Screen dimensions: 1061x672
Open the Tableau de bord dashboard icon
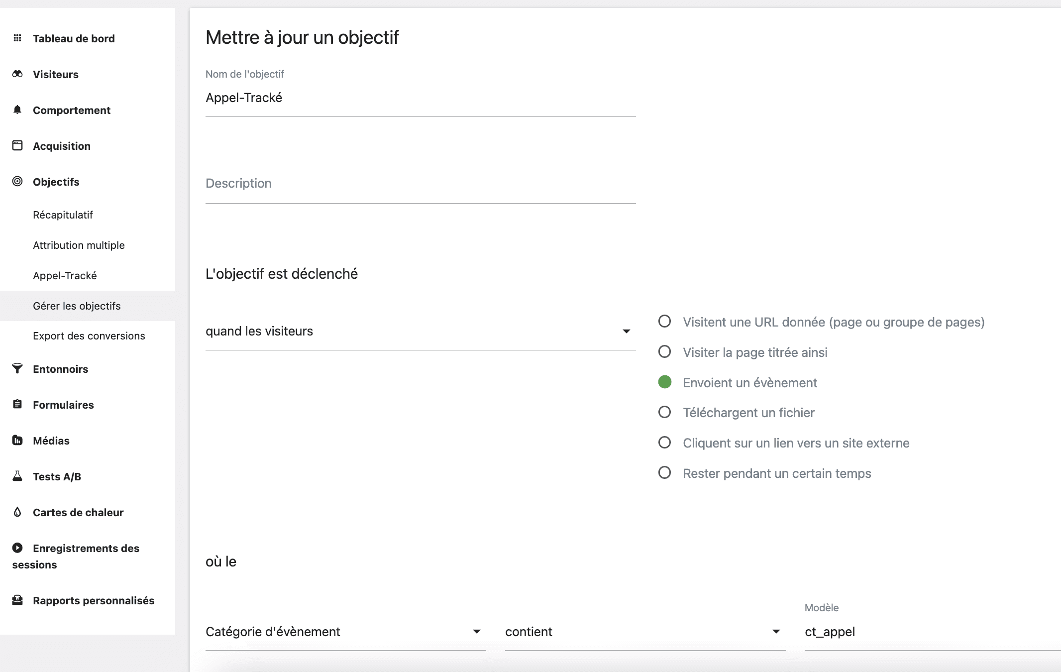[x=17, y=38]
